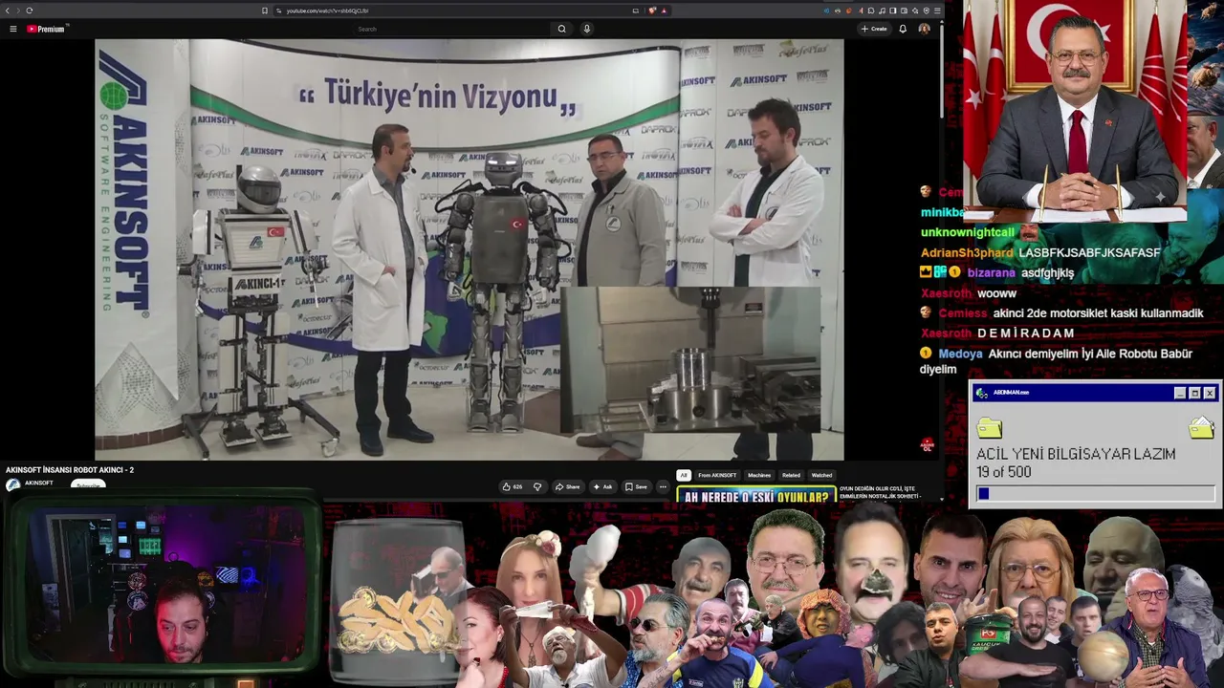This screenshot has height=688, width=1224.
Task: Click the magnifier search button
Action: point(561,29)
